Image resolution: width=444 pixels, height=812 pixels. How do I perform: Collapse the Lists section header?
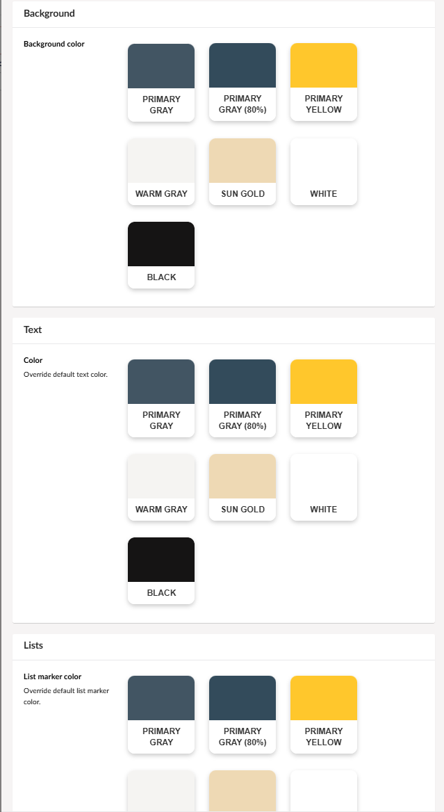(33, 646)
